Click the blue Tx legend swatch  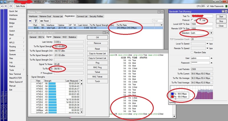(172, 94)
